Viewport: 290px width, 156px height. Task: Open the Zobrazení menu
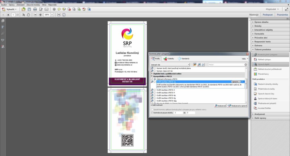coord(20,5)
